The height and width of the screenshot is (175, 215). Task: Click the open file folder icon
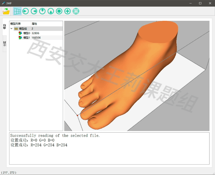6,11
